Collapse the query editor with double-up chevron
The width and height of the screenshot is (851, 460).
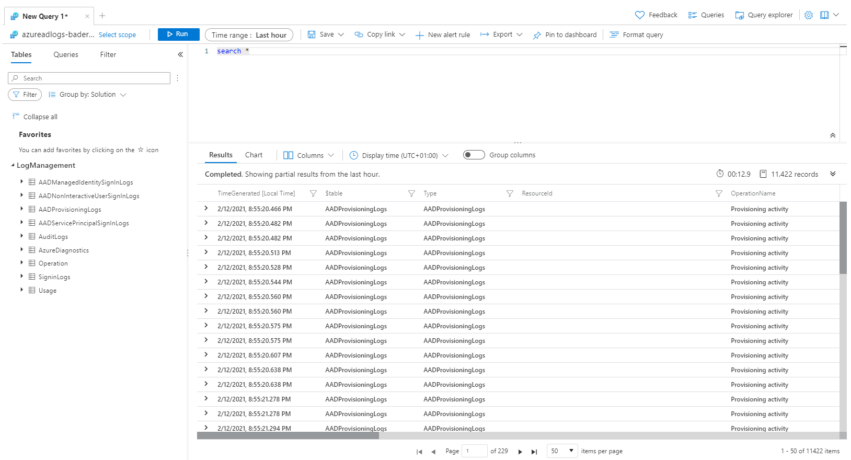[833, 135]
